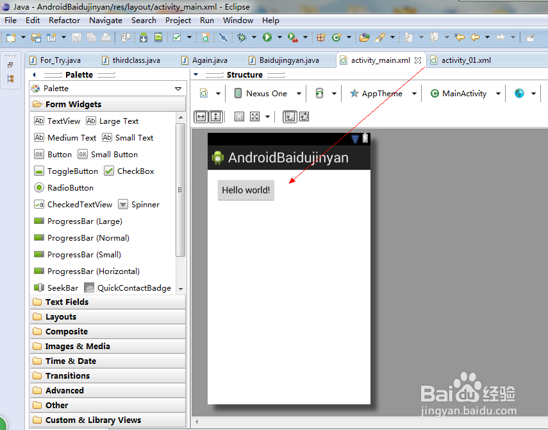Click the Save All toolbar icon
548x430 pixels.
click(x=91, y=37)
